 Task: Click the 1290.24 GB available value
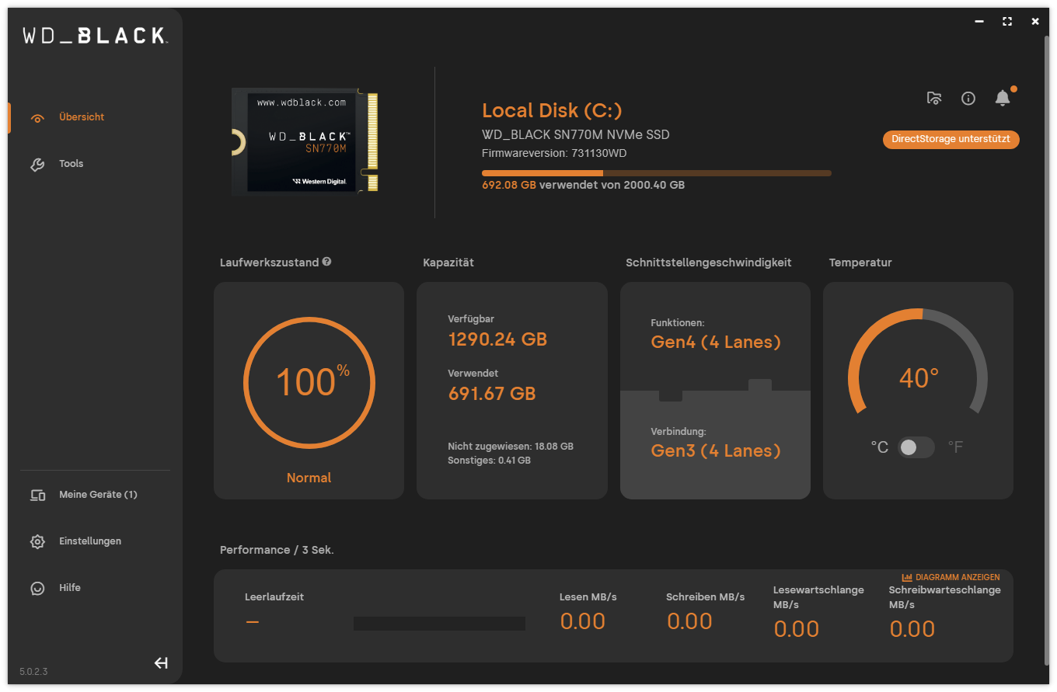[497, 339]
